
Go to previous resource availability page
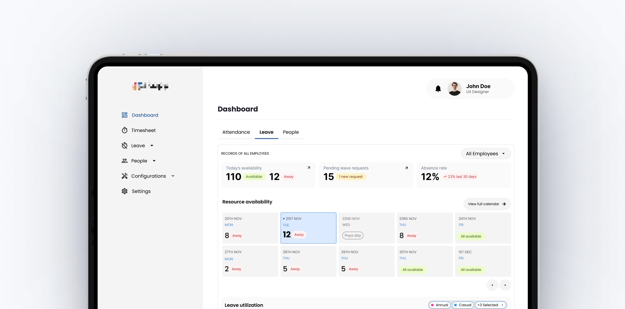pos(492,285)
